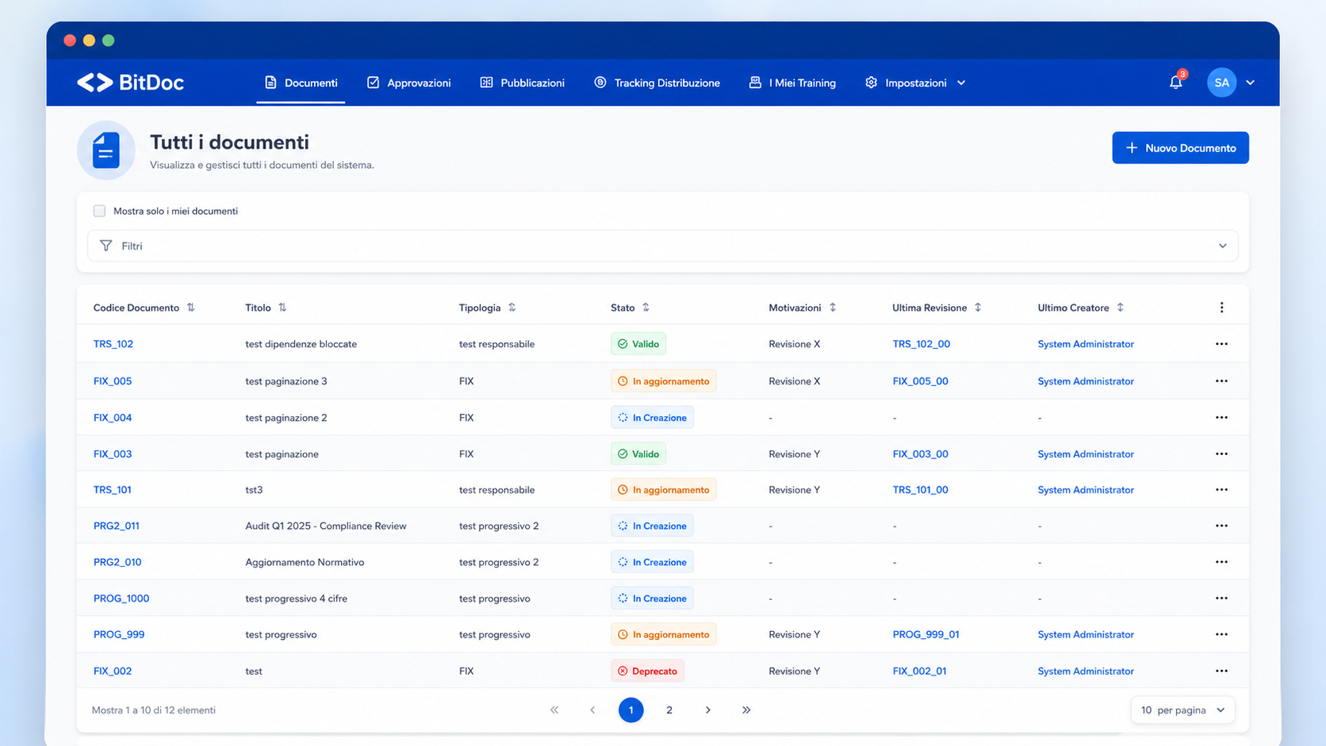Open row actions for TRS_102
Screen dimensions: 1326x746
point(1221,344)
